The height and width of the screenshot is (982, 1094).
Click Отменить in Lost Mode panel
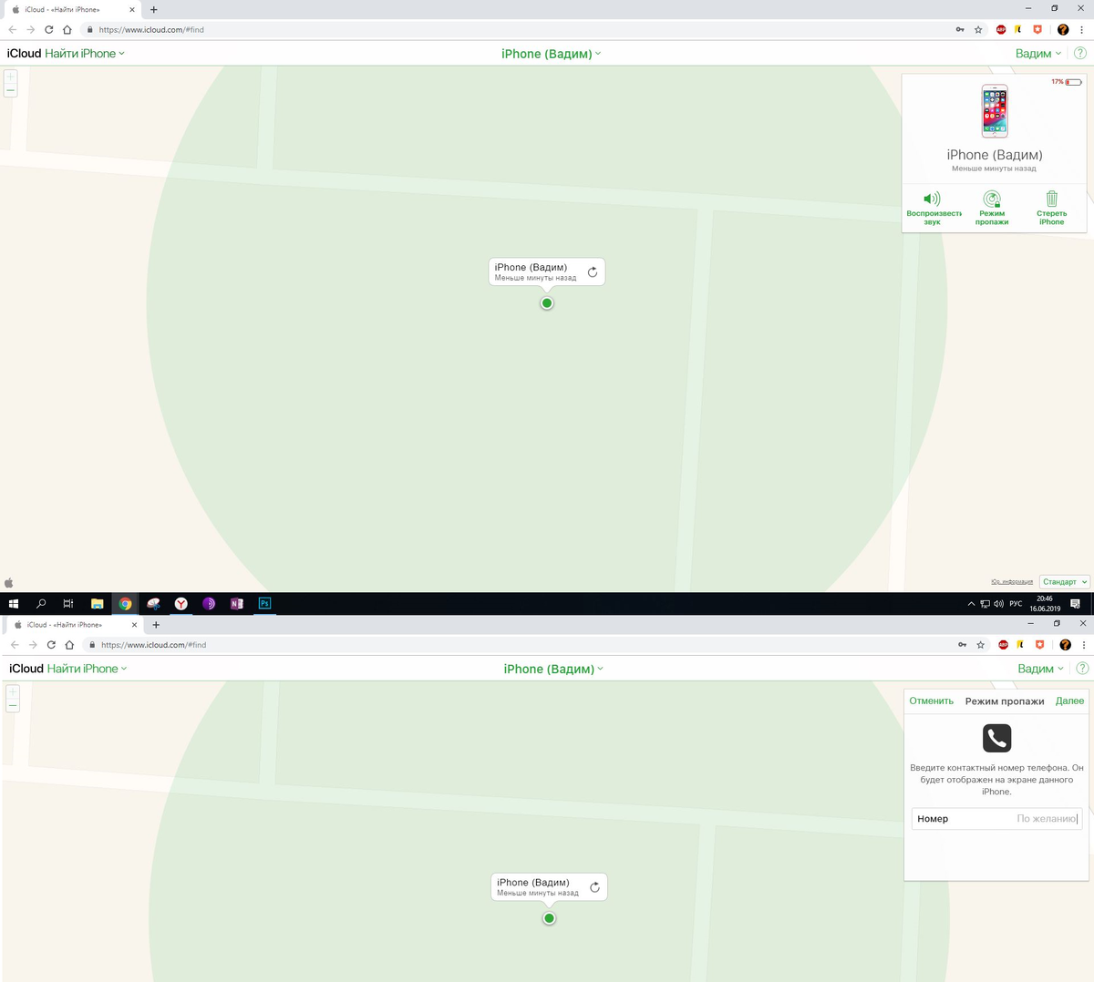(x=931, y=701)
